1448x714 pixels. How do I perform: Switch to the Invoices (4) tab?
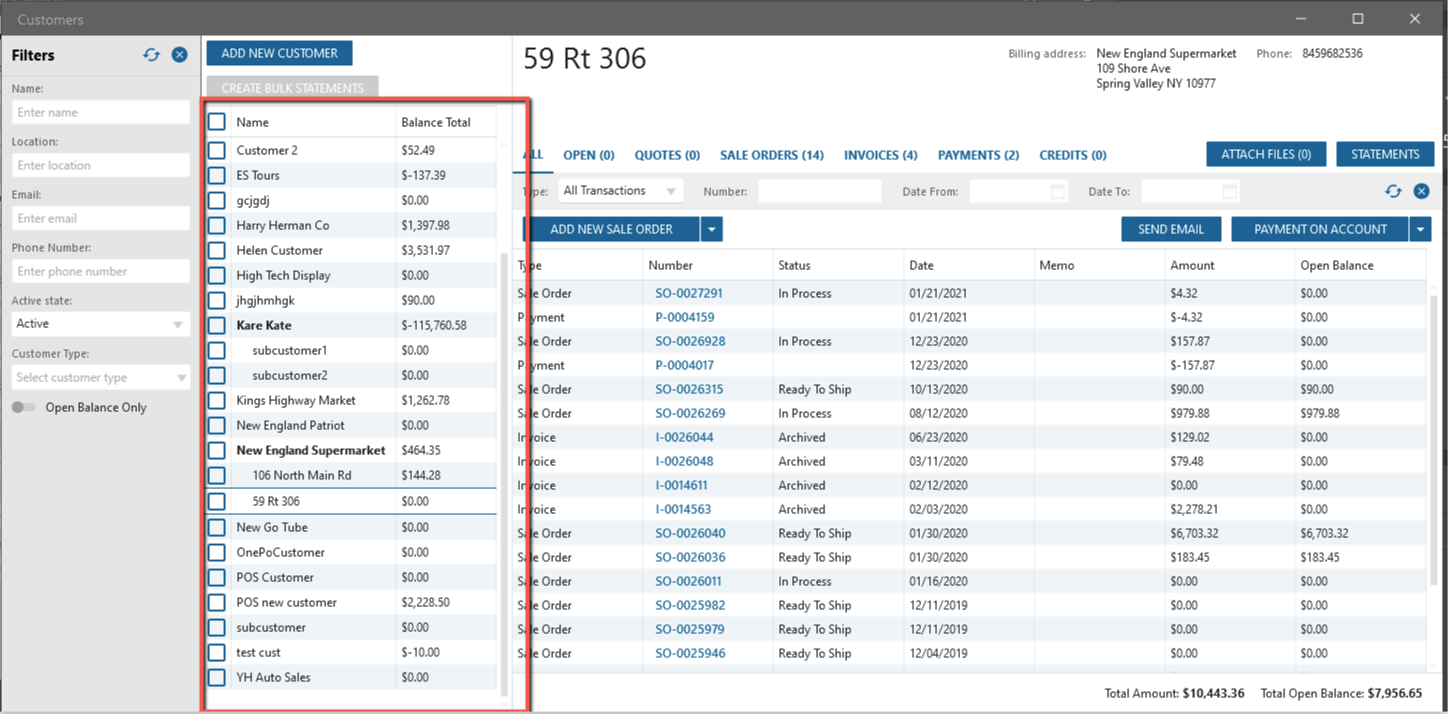click(880, 155)
